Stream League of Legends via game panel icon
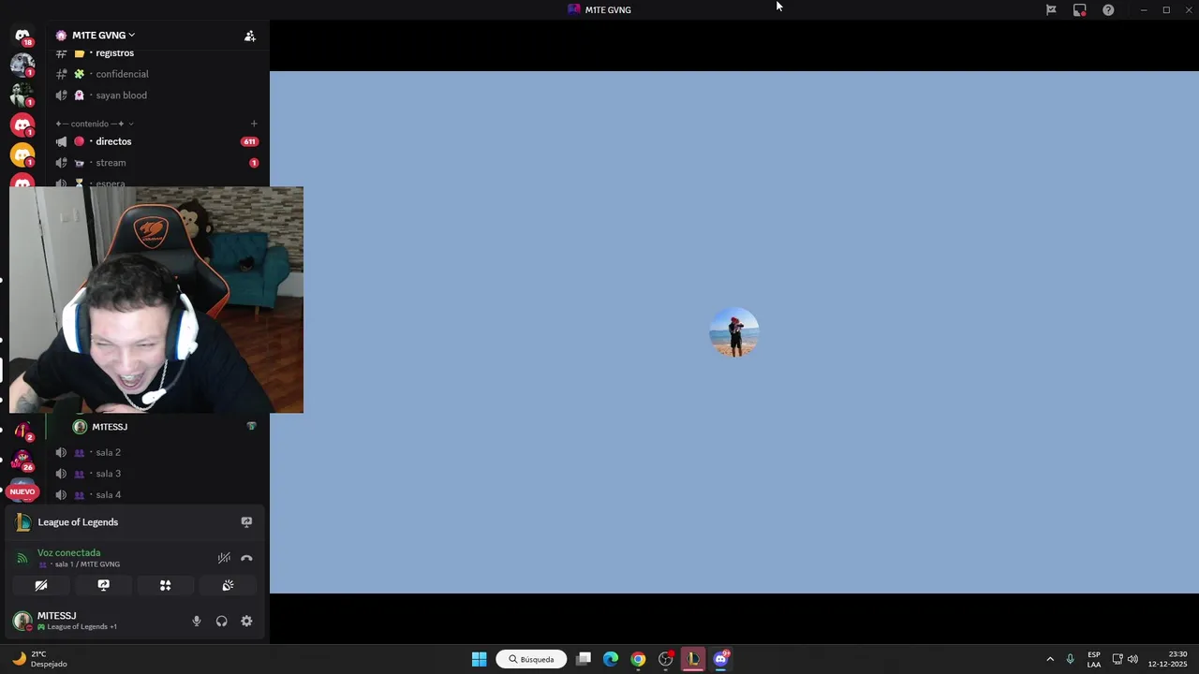This screenshot has height=674, width=1199. point(246,522)
